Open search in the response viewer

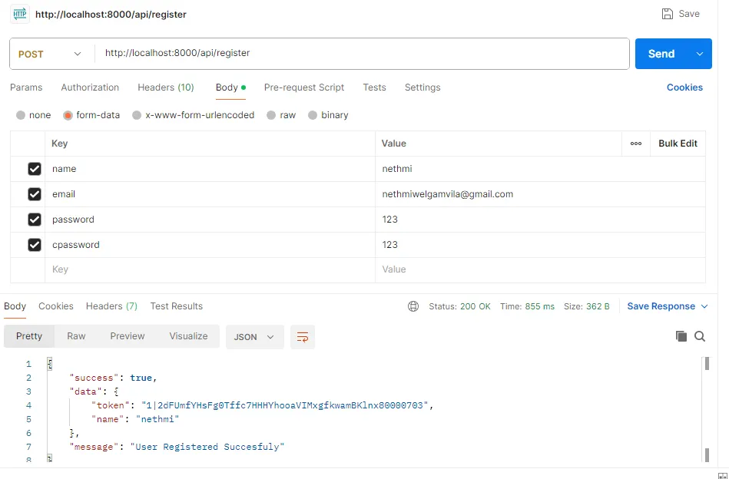[x=699, y=335]
